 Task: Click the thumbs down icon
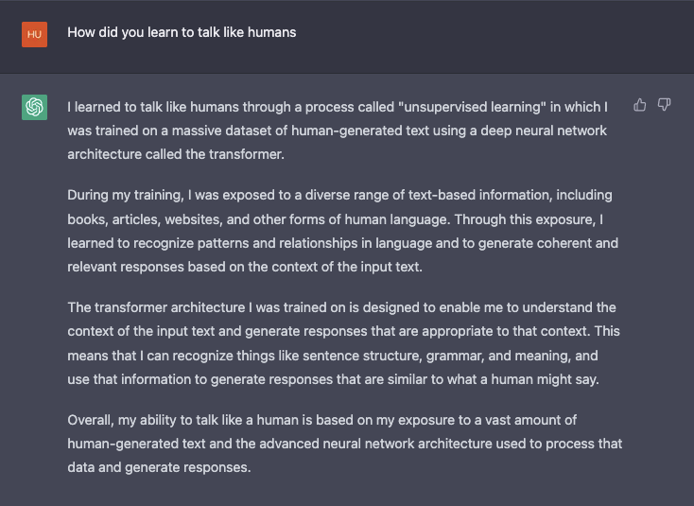click(665, 104)
